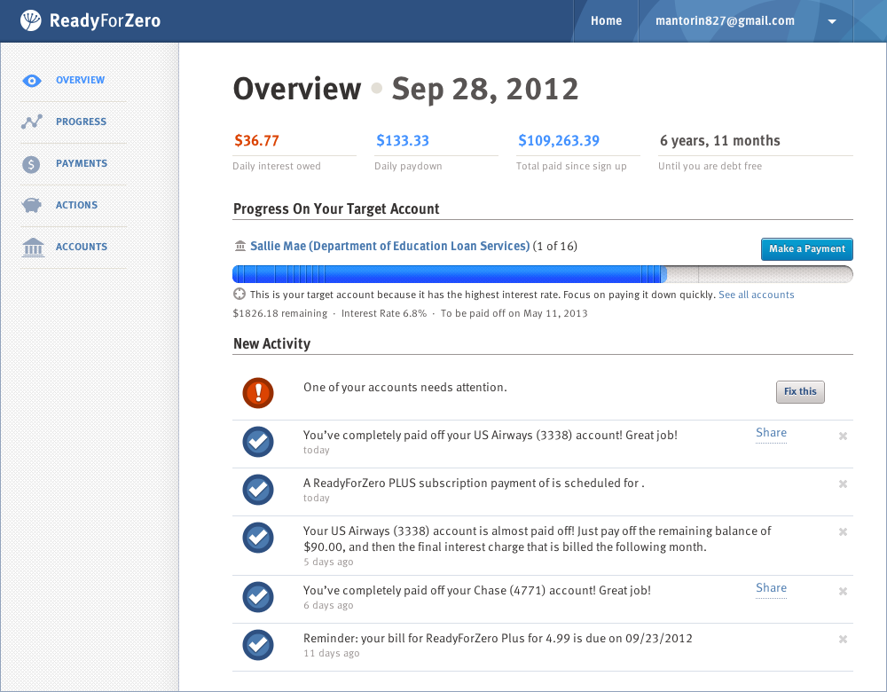Click the See all accounts link
This screenshot has height=692, width=887.
click(757, 295)
